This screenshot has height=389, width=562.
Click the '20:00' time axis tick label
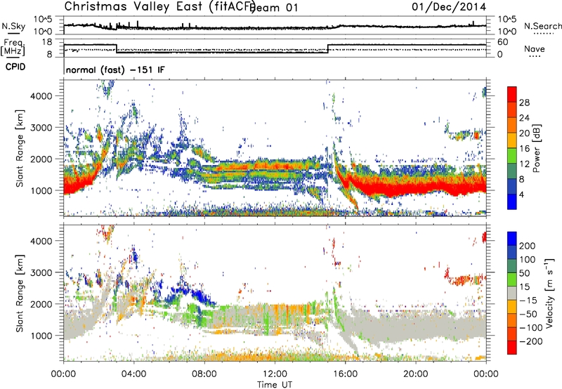point(415,374)
